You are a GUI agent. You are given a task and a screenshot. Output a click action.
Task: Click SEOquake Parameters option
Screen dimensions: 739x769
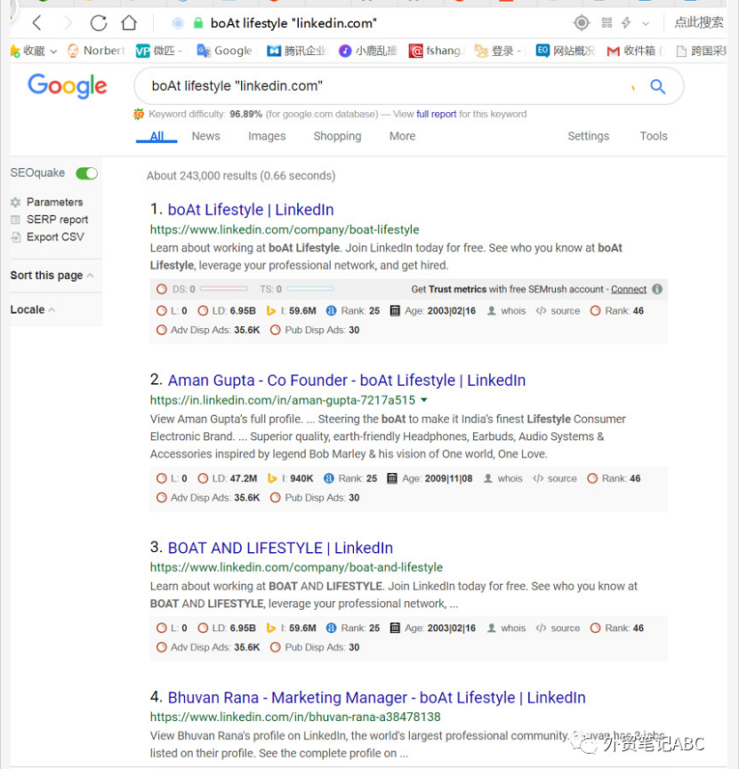coord(54,202)
